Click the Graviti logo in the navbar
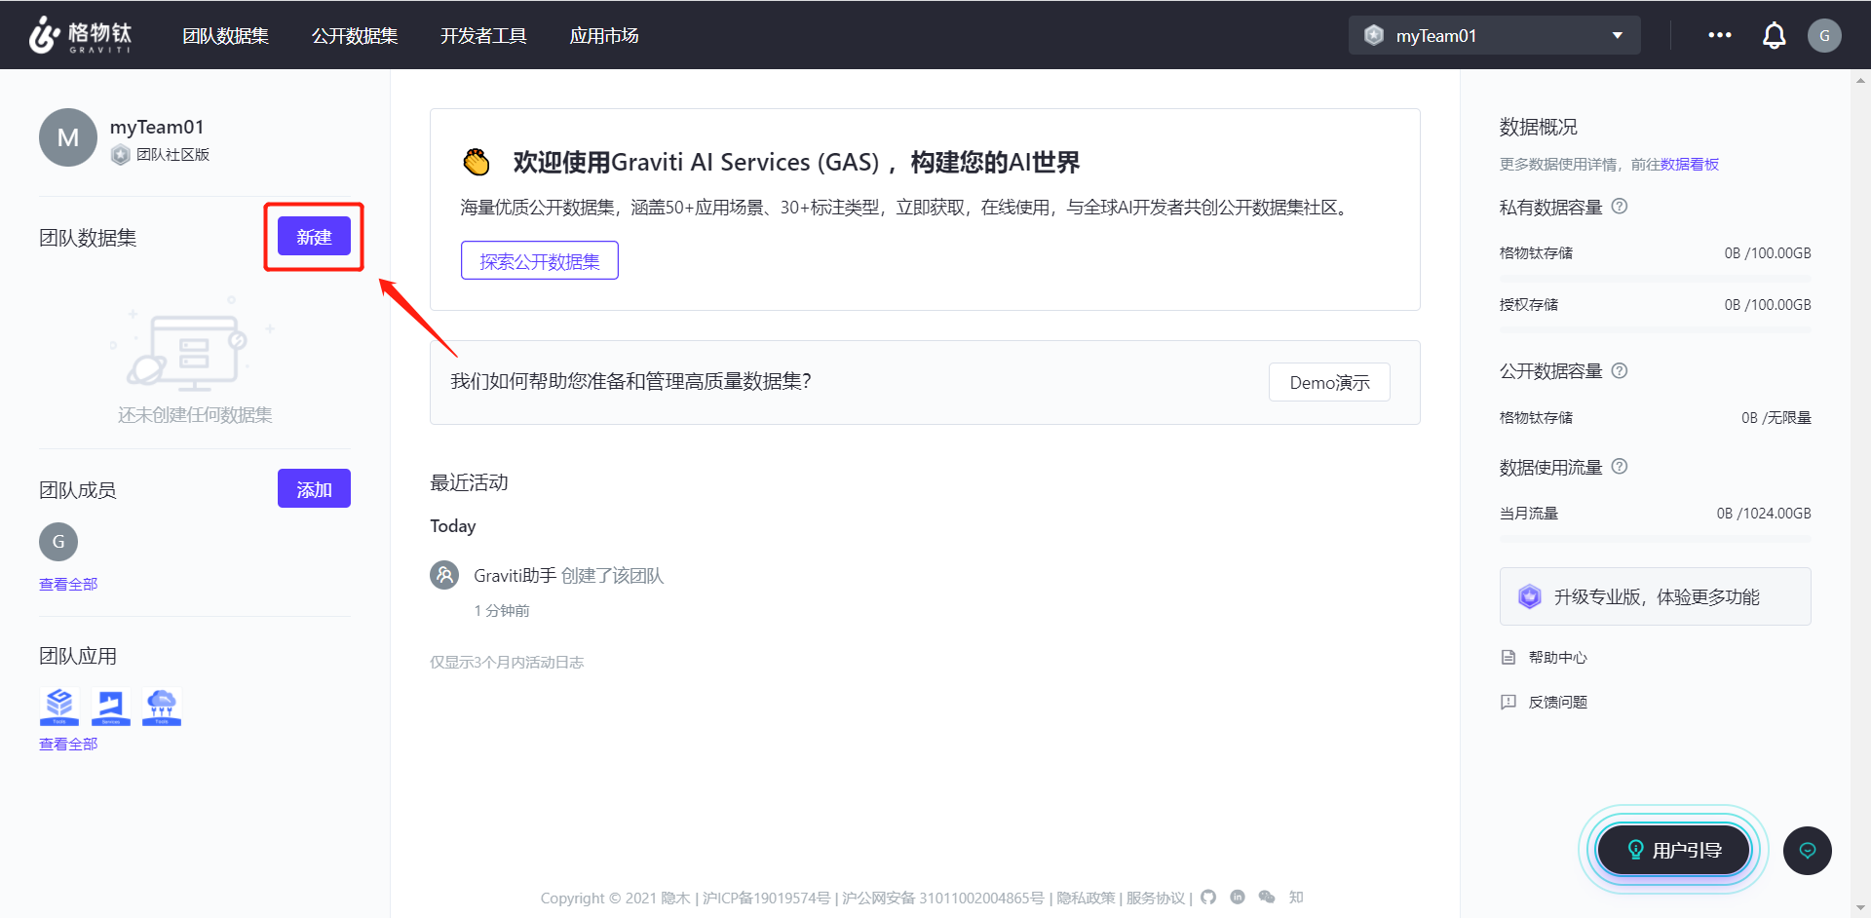1871x918 pixels. tap(80, 35)
